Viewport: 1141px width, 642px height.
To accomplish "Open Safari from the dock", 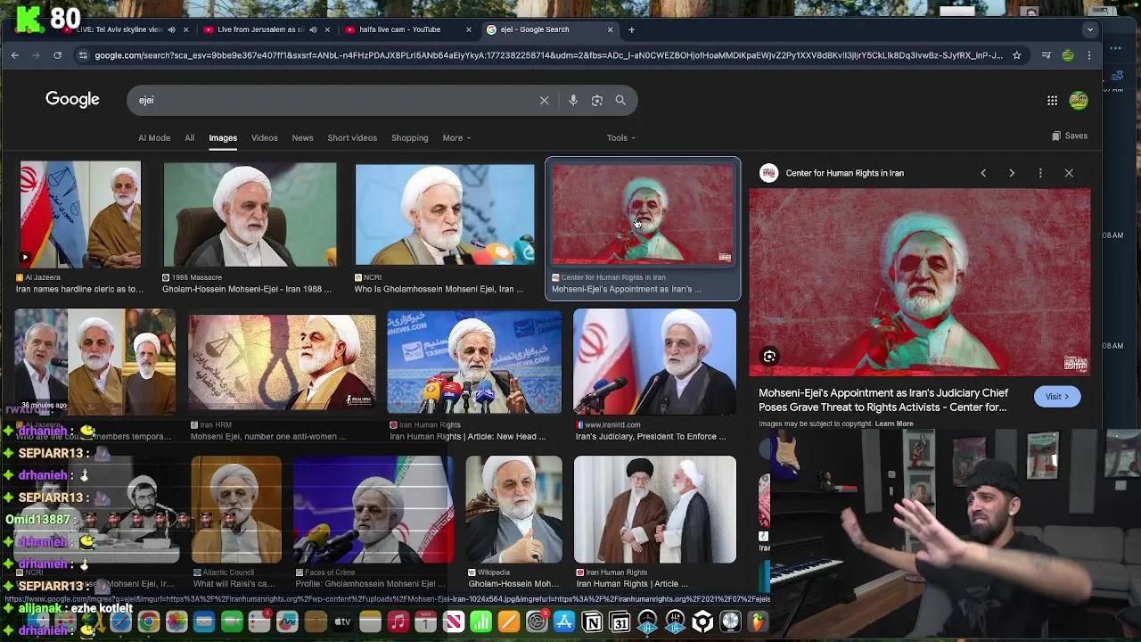I will pos(121,621).
